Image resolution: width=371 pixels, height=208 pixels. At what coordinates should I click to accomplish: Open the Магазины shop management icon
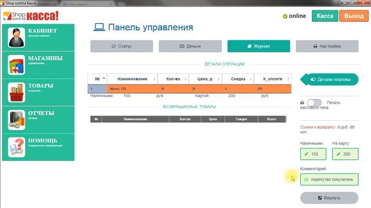pyautogui.click(x=16, y=65)
